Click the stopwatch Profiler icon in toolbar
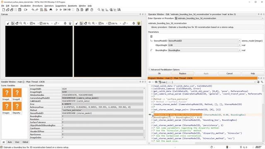 92,10
